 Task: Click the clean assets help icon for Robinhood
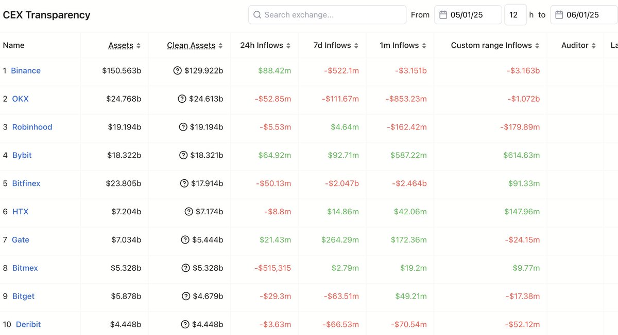[183, 127]
